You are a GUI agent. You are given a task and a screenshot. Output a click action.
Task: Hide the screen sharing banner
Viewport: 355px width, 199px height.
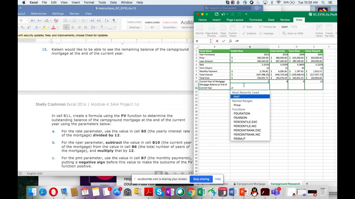click(x=218, y=179)
